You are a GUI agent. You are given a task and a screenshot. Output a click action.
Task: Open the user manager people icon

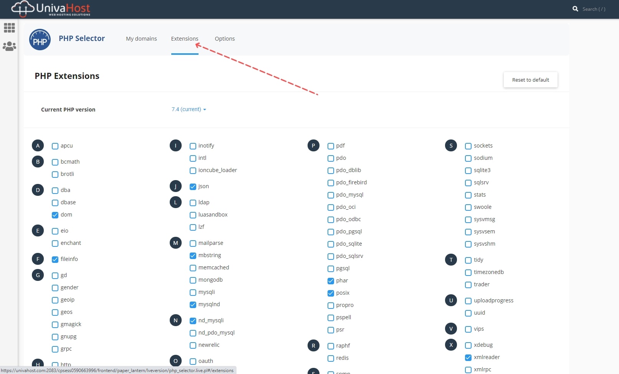9,46
